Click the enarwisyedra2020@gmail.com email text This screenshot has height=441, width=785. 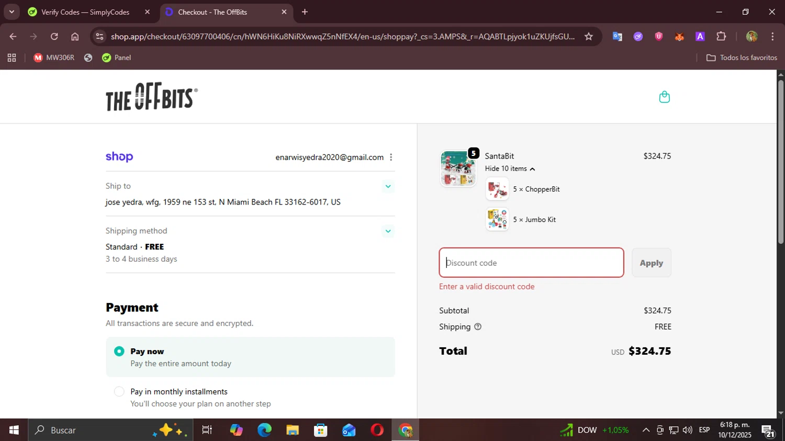pyautogui.click(x=329, y=157)
